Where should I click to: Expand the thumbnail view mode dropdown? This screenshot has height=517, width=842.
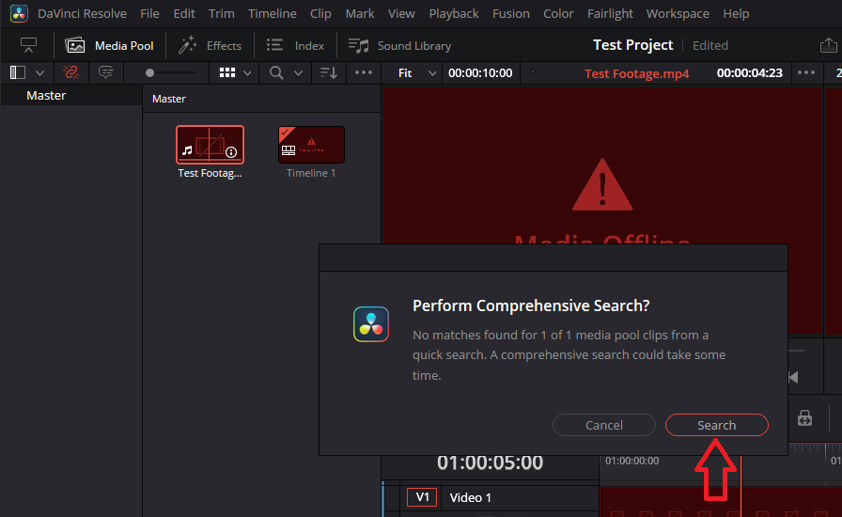tap(248, 72)
